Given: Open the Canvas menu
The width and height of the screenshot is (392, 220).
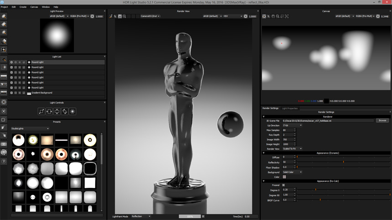Looking at the screenshot, I should [34, 7].
